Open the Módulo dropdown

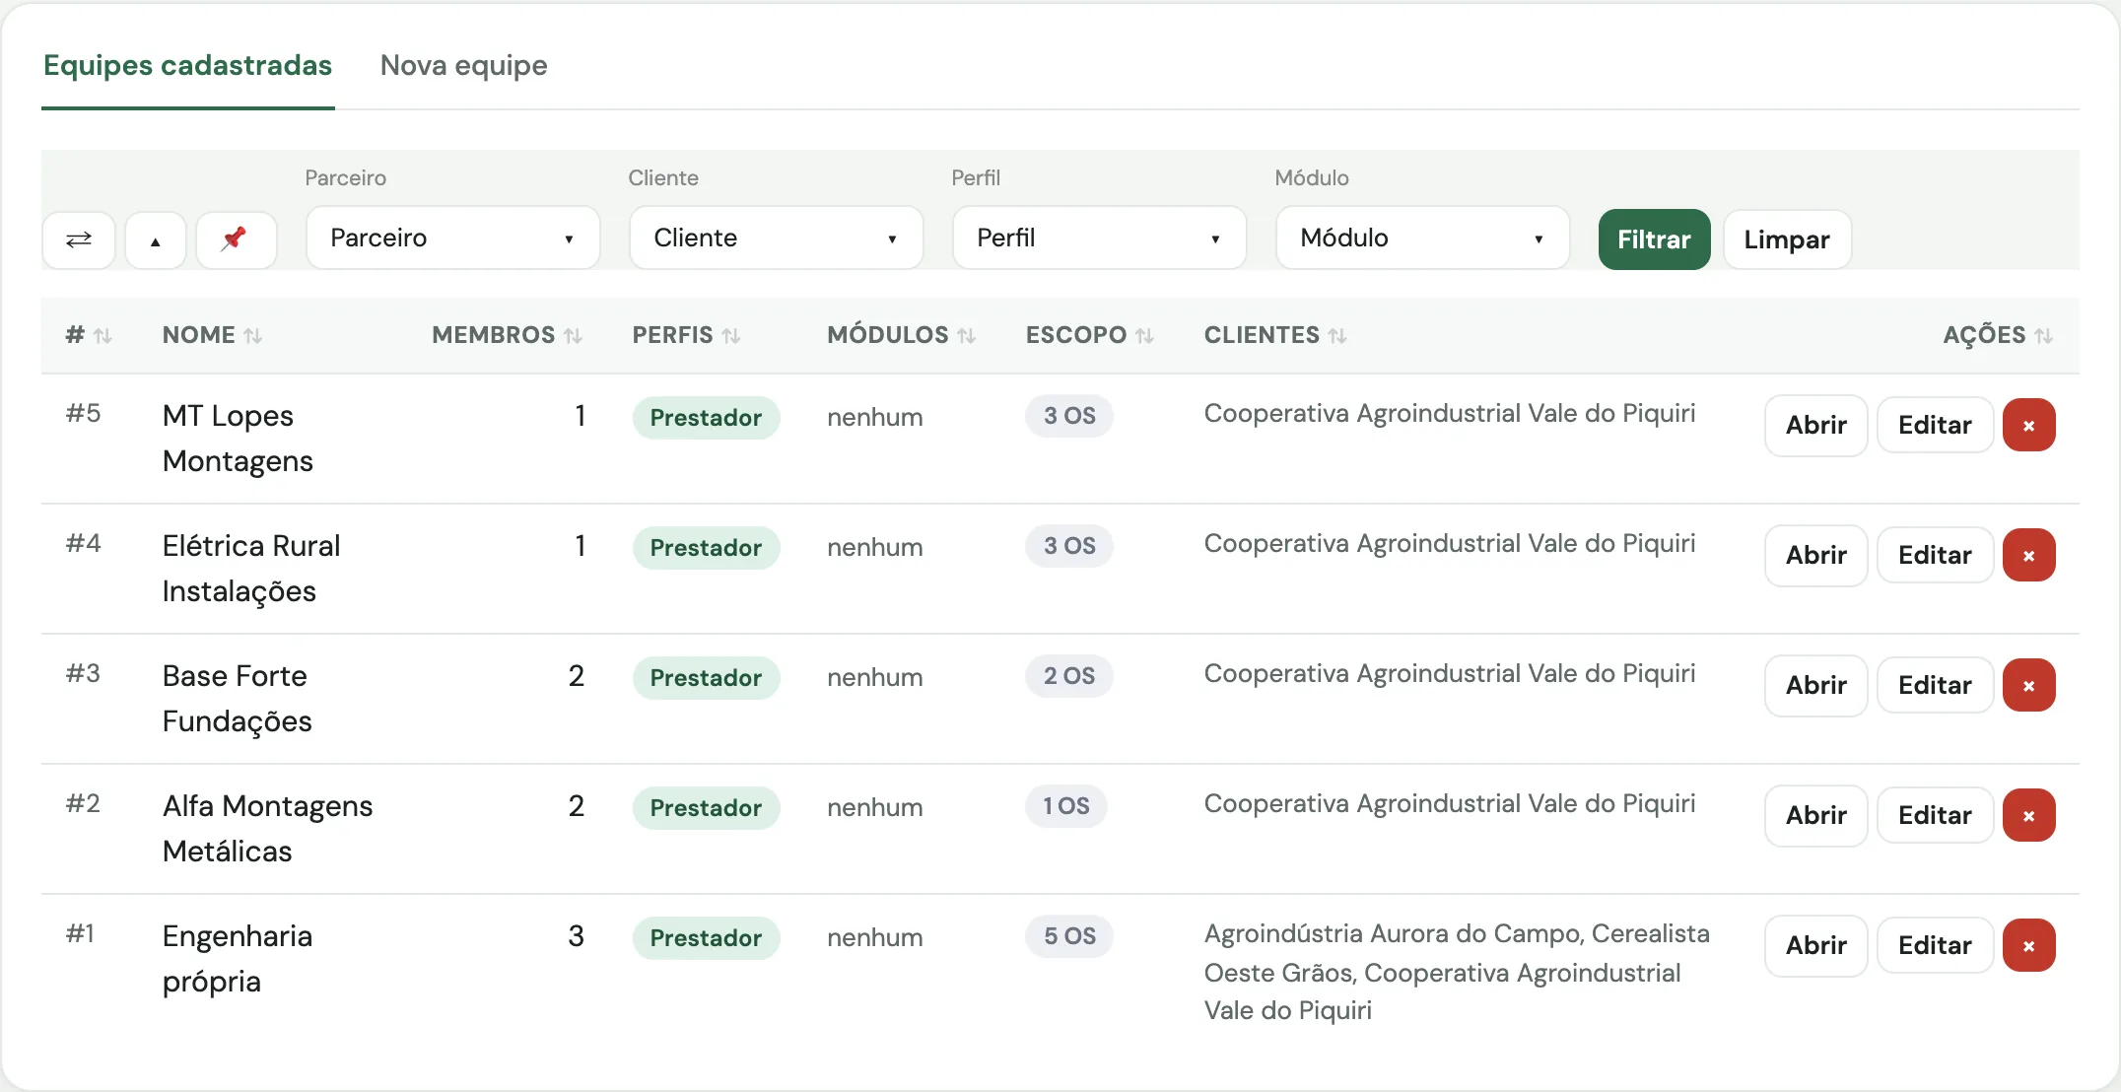1423,238
